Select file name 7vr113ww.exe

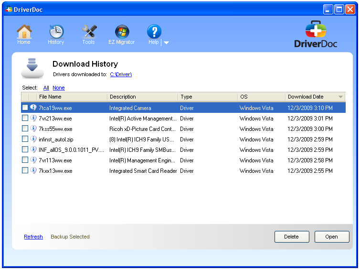click(x=55, y=161)
